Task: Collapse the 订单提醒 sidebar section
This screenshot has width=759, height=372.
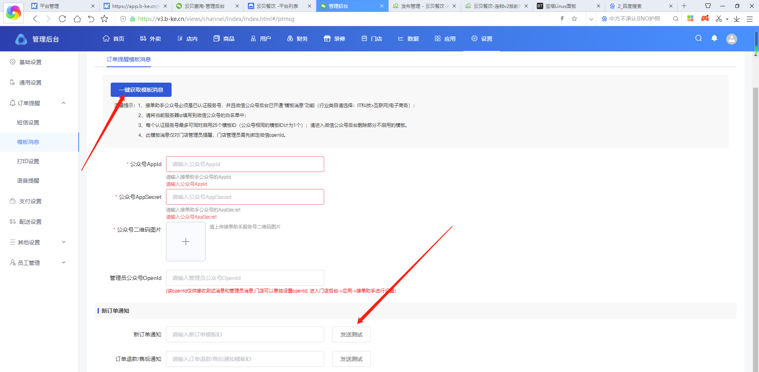Action: [x=64, y=103]
